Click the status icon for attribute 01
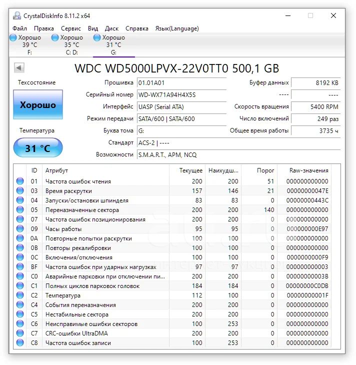The image size is (356, 365). (20, 181)
